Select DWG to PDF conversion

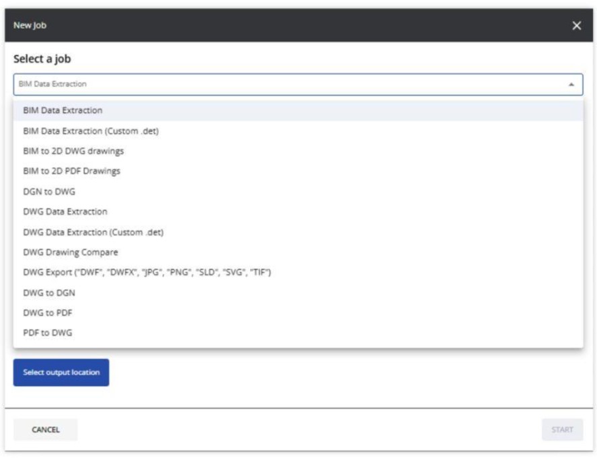[48, 313]
